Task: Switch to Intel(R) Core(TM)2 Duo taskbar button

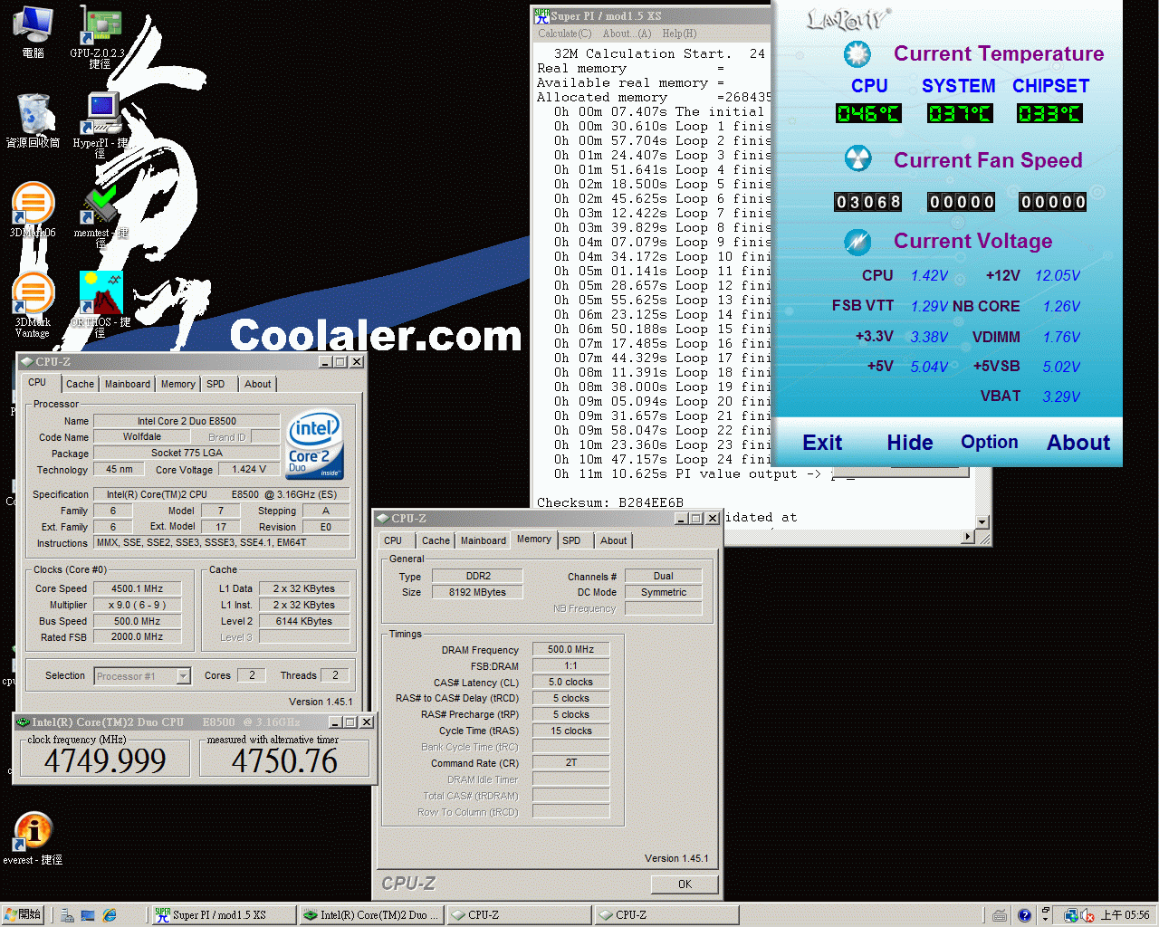Action: pos(370,915)
